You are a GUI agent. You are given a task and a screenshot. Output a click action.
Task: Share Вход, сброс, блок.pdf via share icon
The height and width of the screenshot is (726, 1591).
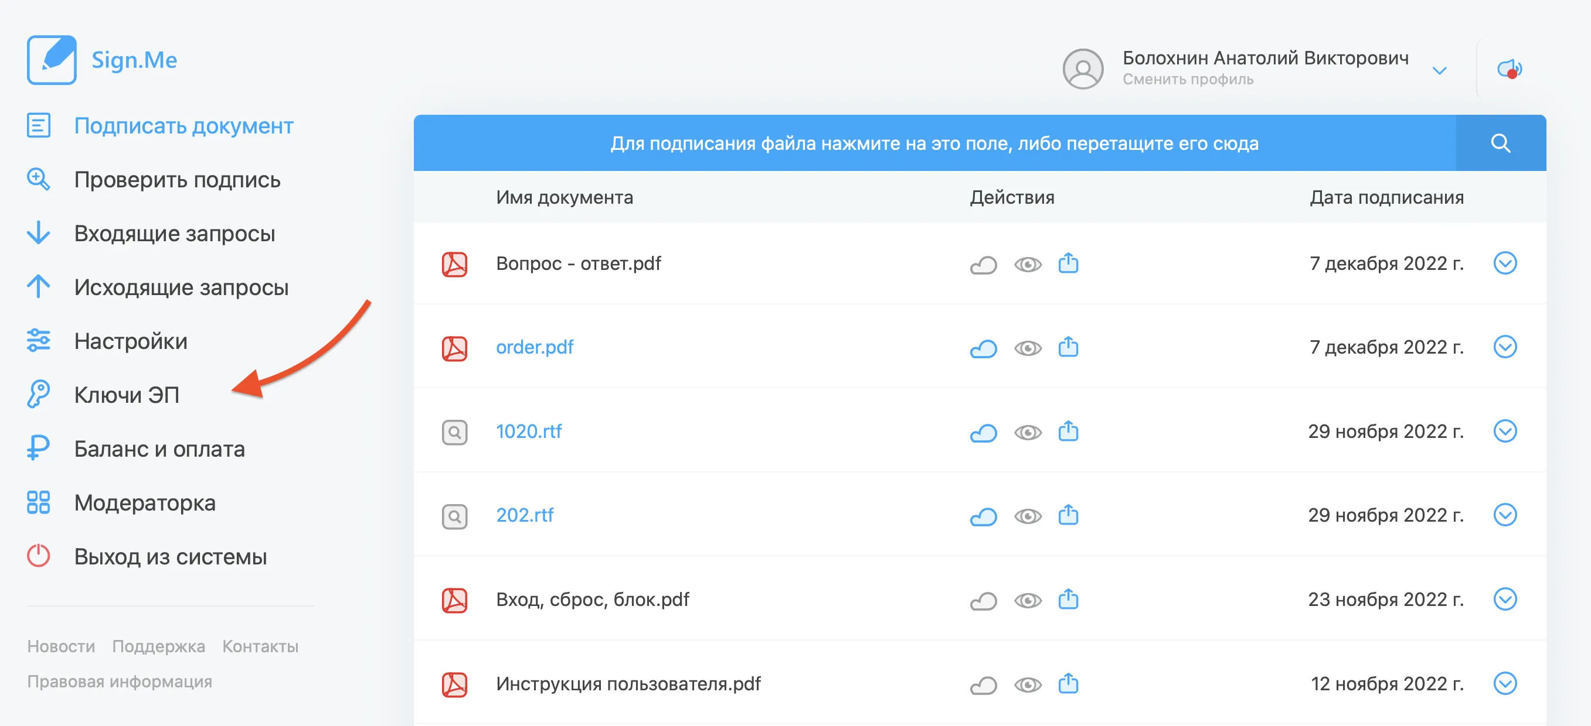pos(1068,599)
